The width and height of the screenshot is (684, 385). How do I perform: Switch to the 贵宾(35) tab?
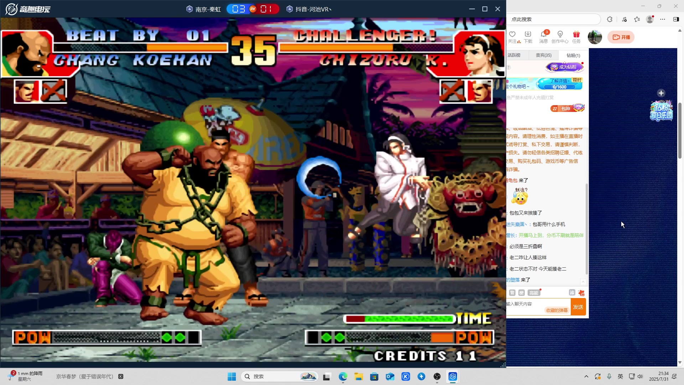(543, 55)
